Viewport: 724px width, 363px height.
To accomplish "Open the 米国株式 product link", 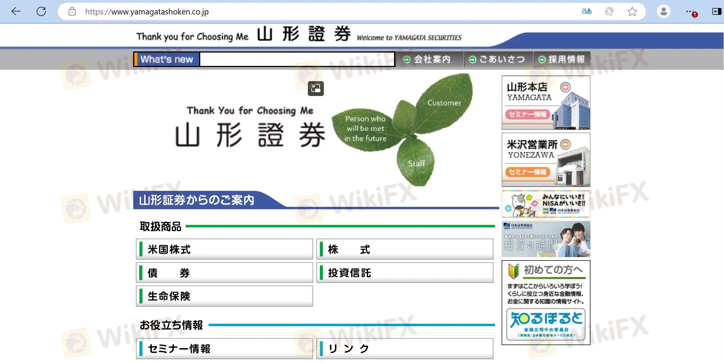I will tap(224, 249).
